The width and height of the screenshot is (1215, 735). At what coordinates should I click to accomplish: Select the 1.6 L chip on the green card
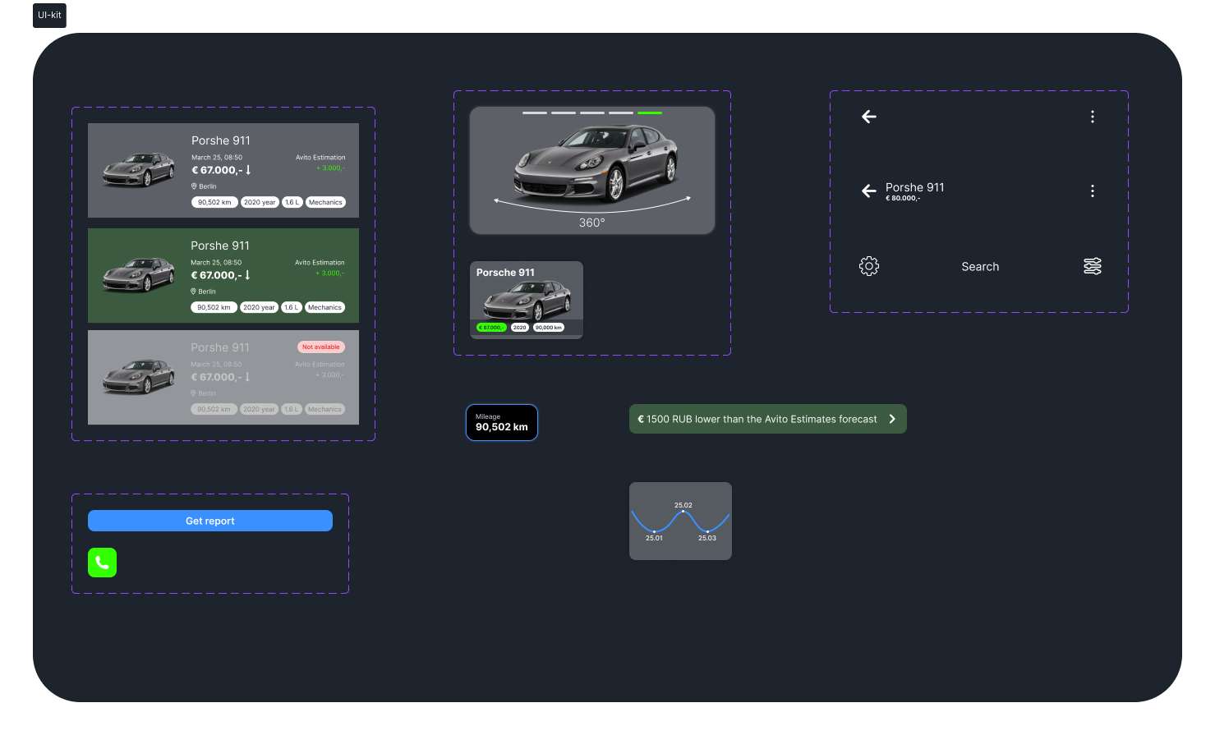[x=292, y=306]
